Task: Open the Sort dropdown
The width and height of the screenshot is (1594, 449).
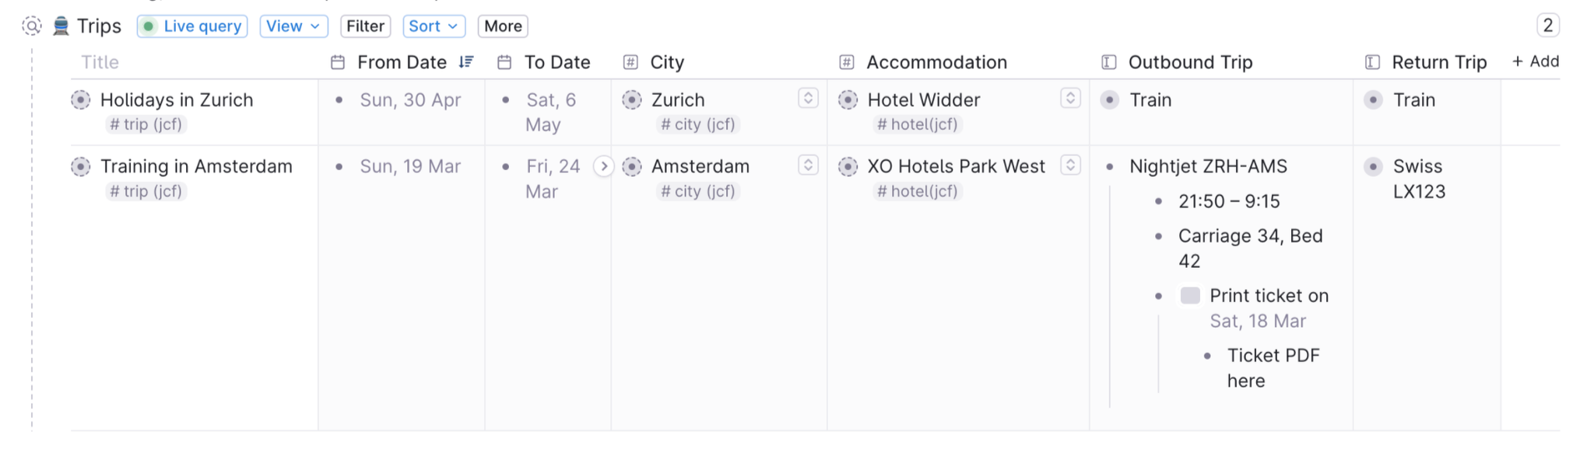Action: pyautogui.click(x=434, y=26)
